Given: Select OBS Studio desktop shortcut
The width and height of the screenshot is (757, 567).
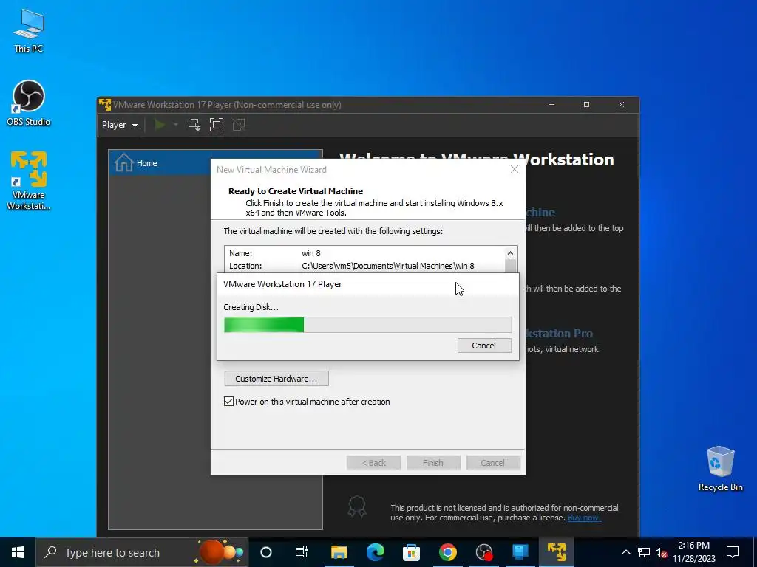Looking at the screenshot, I should point(29,103).
